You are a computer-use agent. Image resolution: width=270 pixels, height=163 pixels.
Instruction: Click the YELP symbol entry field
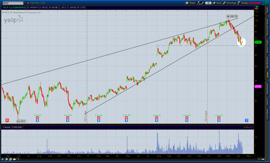(x=13, y=3)
